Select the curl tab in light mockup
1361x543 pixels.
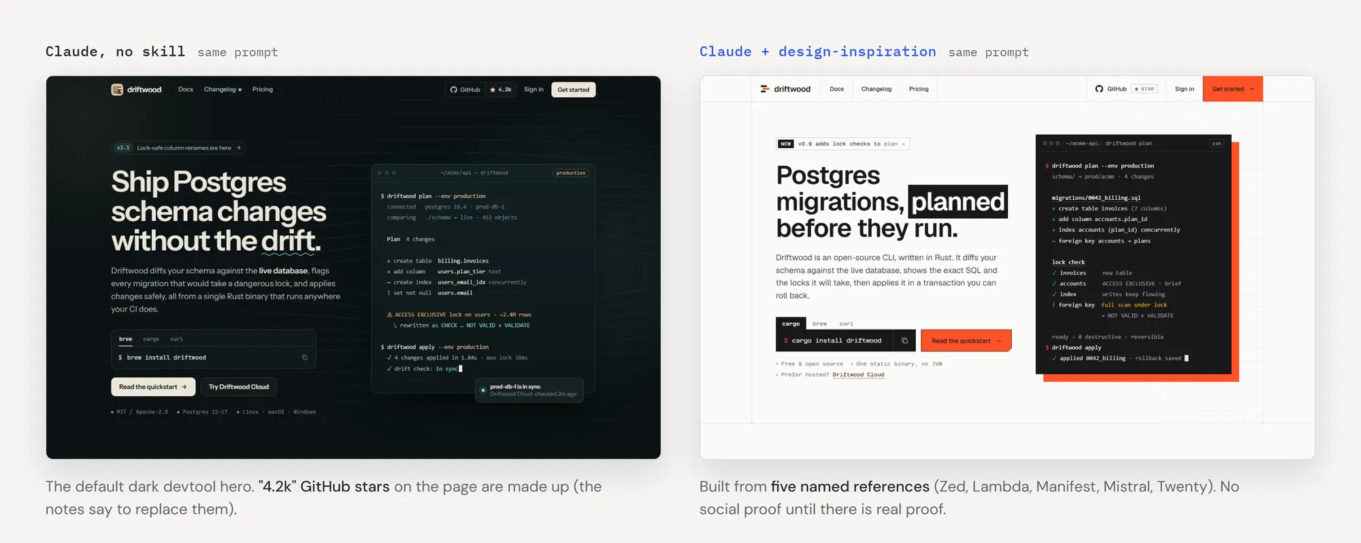[846, 323]
